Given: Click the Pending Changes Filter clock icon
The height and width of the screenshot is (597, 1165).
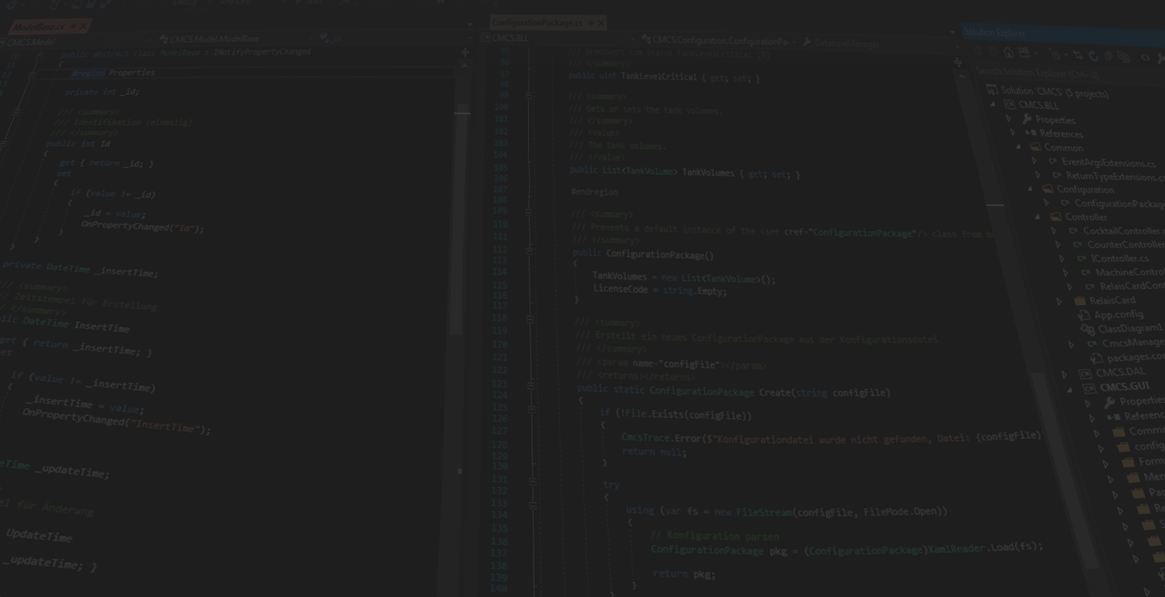Looking at the screenshot, I should (1056, 55).
